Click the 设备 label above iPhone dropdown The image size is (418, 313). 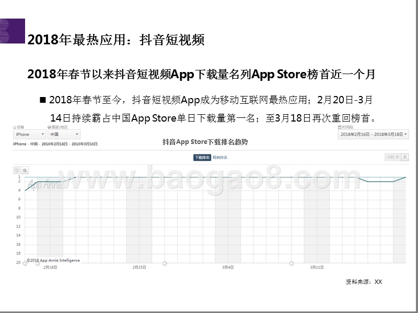(19, 127)
